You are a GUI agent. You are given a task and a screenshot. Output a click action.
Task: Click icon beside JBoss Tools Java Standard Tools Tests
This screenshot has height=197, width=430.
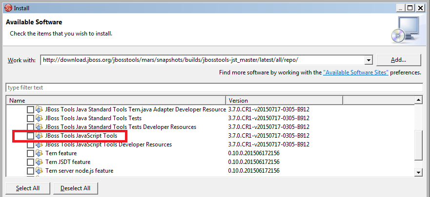click(x=40, y=118)
